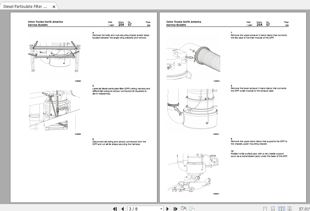Jump to the last page

(x=175, y=209)
